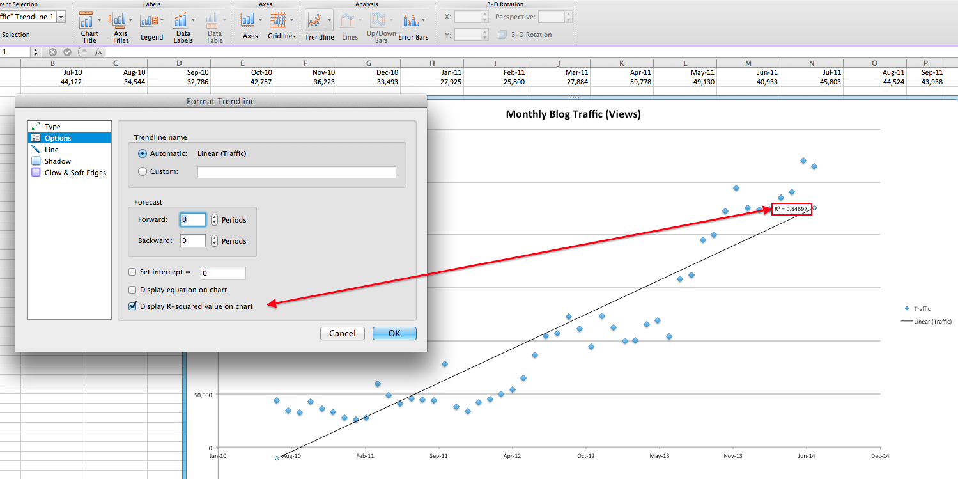Click the Forward forecast input field
Viewport: 958px width, 479px height.
pyautogui.click(x=193, y=220)
